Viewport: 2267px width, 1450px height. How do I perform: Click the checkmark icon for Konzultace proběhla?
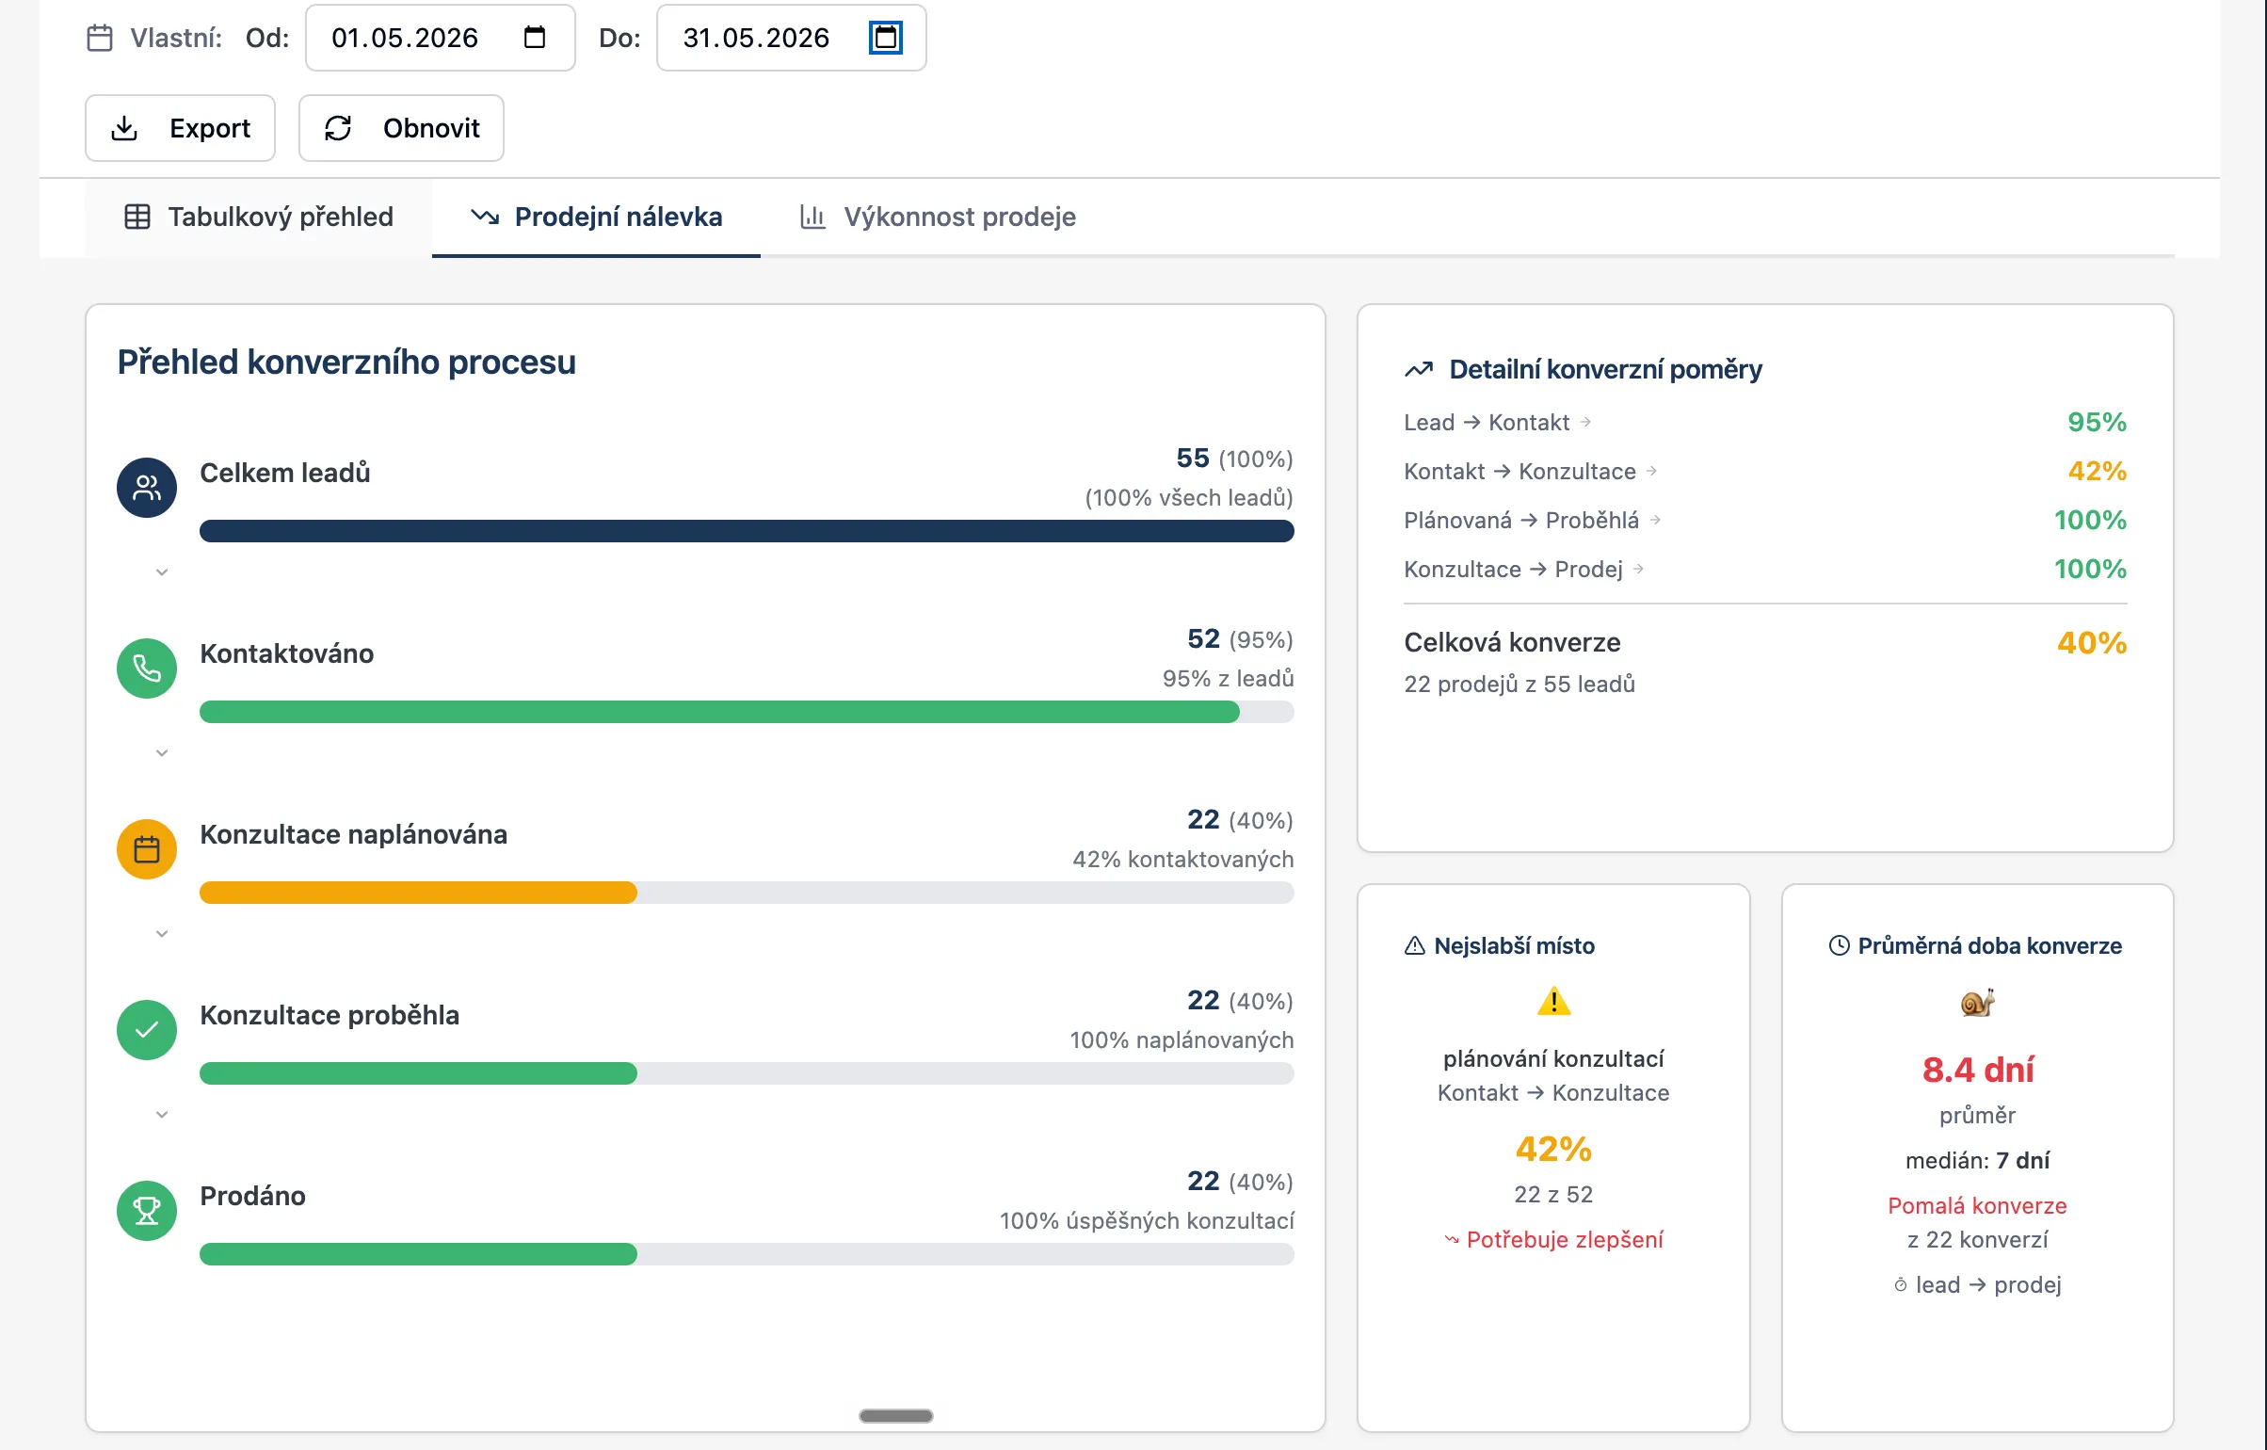click(147, 1030)
